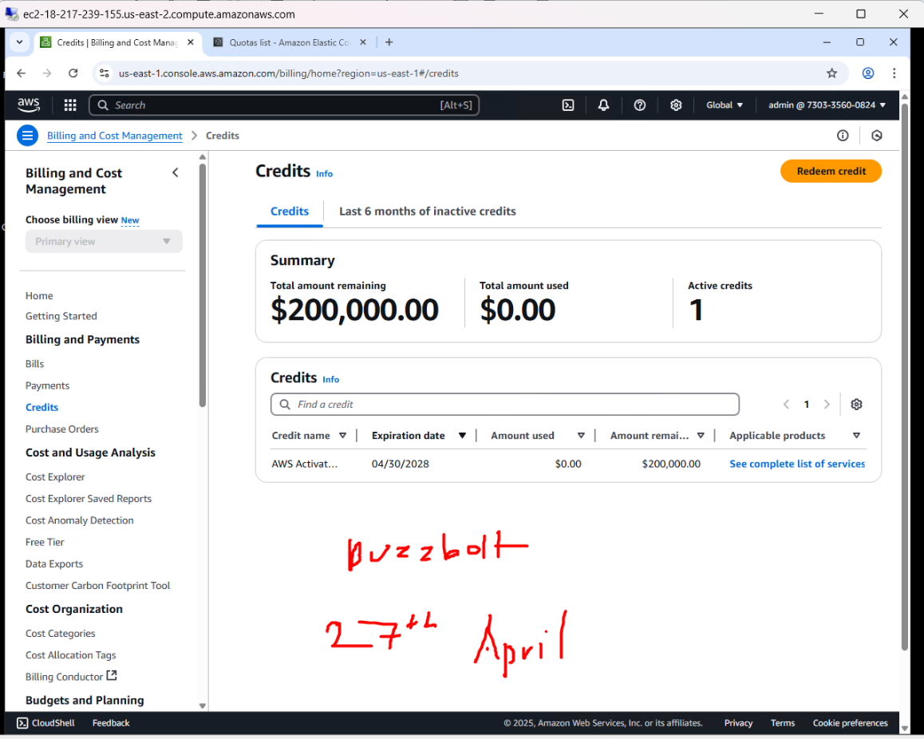Bookmark this page with the star icon
This screenshot has height=739, width=924.
[831, 73]
